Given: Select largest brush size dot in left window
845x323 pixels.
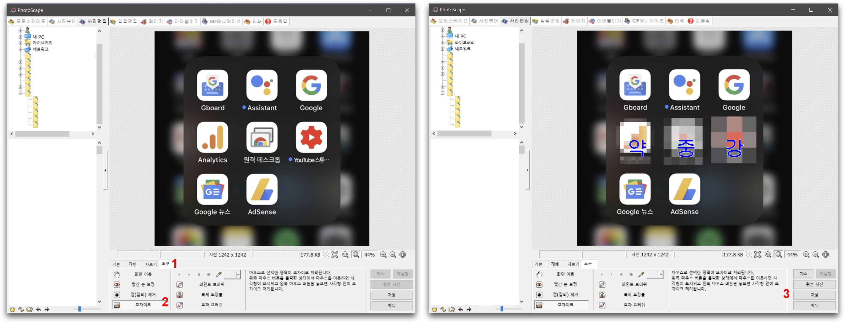Looking at the screenshot, I should [x=209, y=275].
